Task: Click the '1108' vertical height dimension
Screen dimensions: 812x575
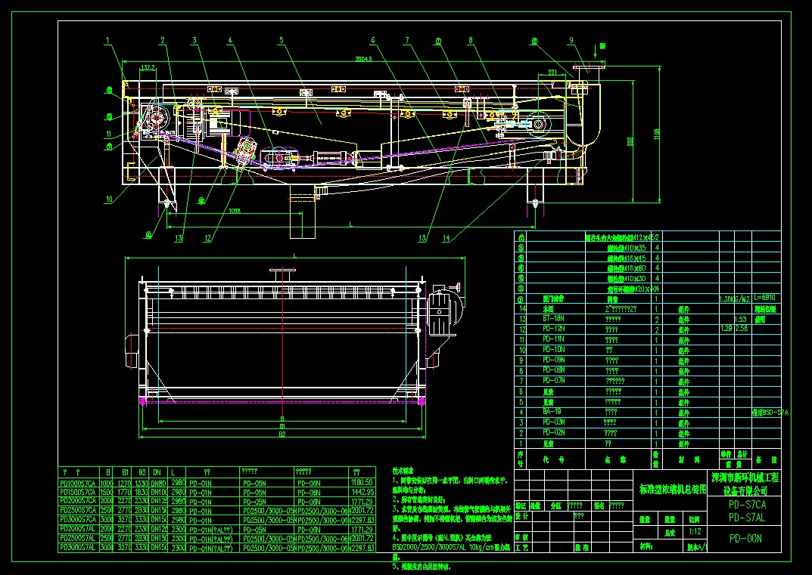Action: pyautogui.click(x=656, y=134)
